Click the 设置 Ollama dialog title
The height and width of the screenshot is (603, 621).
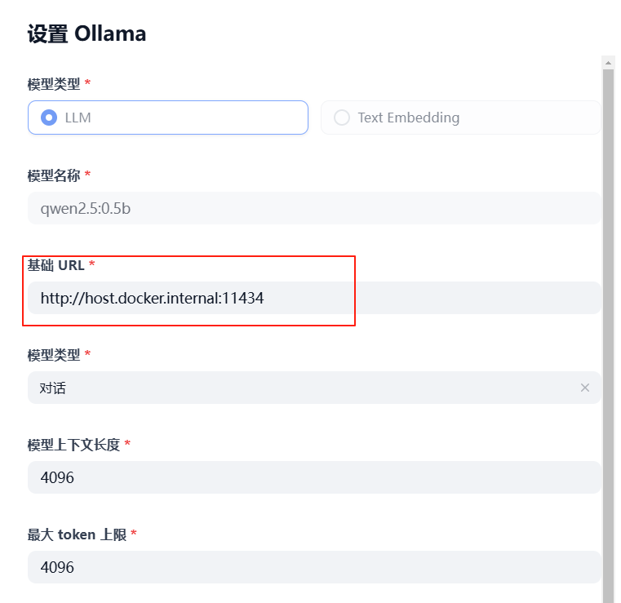[x=86, y=33]
